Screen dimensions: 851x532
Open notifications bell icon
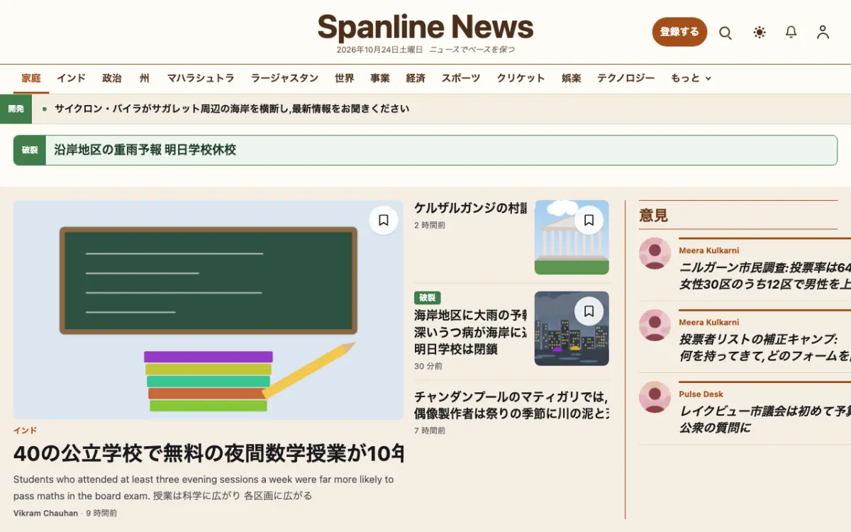(x=791, y=32)
